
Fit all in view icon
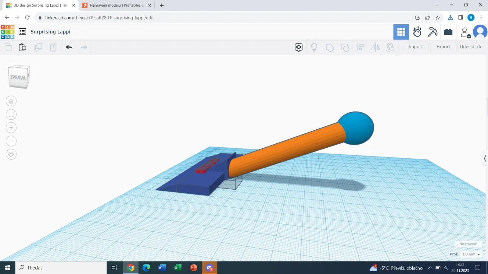tap(11, 114)
